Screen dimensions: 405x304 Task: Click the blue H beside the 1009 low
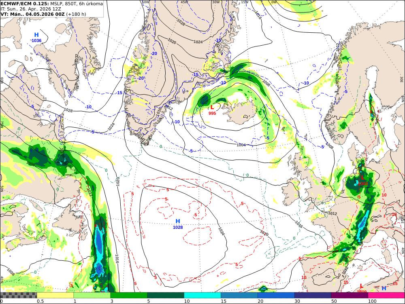(x=384, y=288)
